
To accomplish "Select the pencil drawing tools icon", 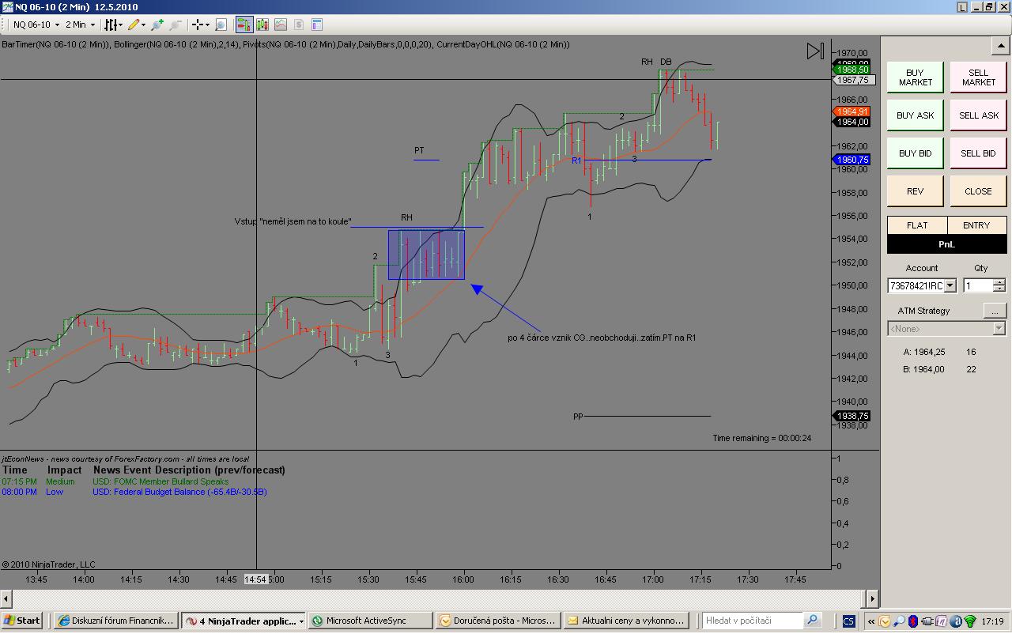I will coord(134,25).
